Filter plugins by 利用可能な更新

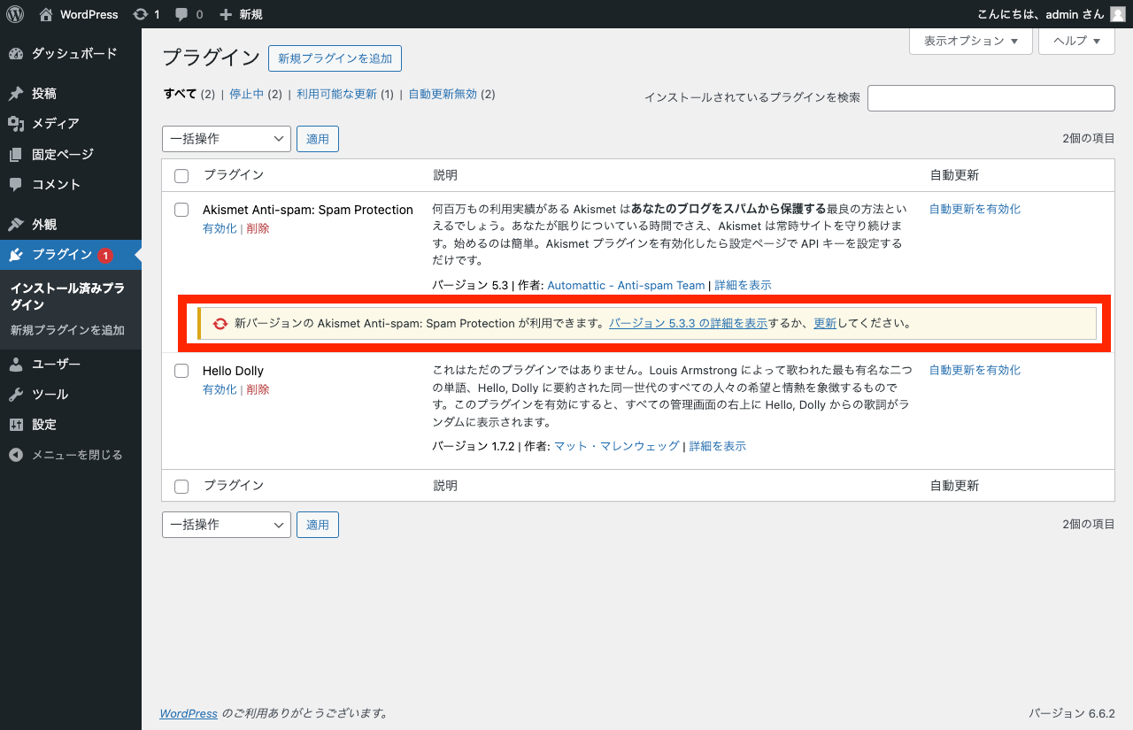(336, 94)
